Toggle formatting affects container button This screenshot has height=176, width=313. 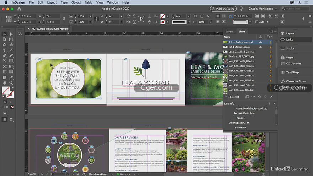tap(5, 102)
